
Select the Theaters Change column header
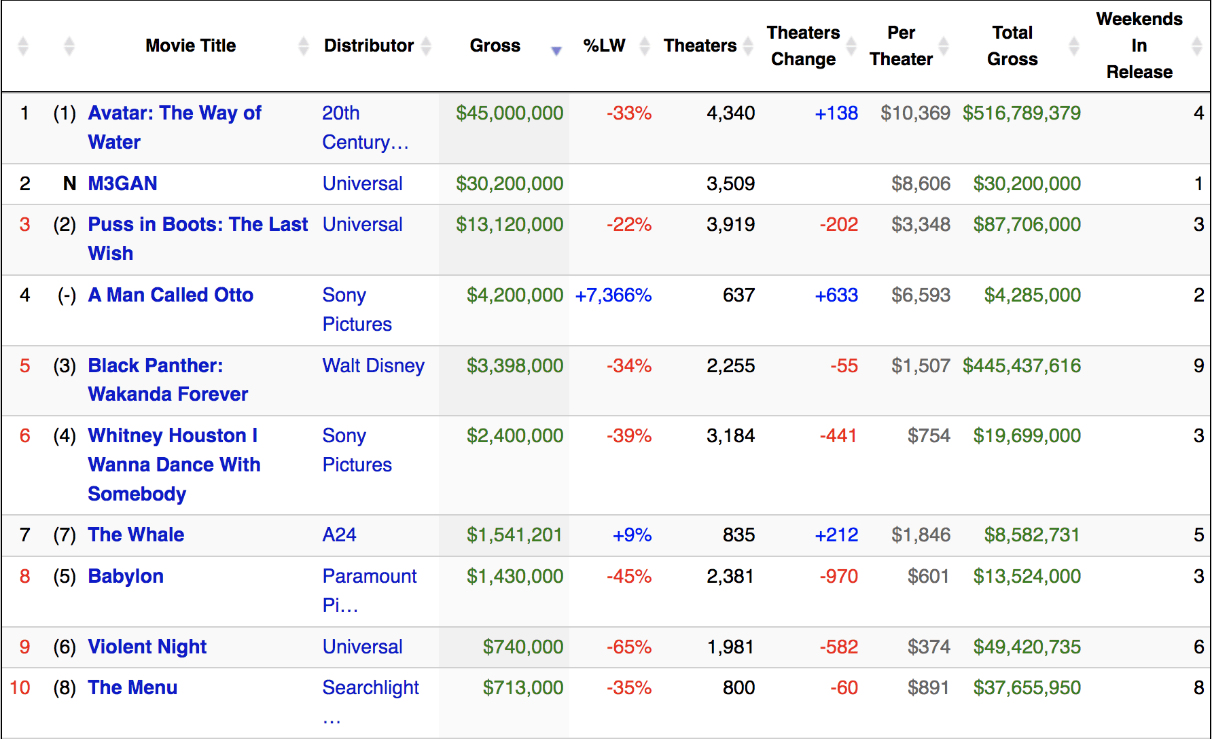804,46
